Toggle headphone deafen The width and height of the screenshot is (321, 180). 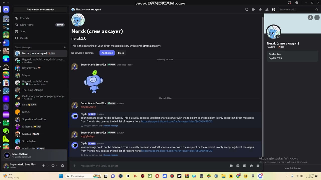pyautogui.click(x=53, y=166)
